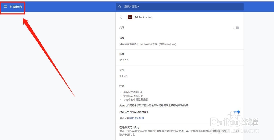Select the size value 1.3 MB
Viewport: 274px width, 140px height.
click(x=123, y=76)
